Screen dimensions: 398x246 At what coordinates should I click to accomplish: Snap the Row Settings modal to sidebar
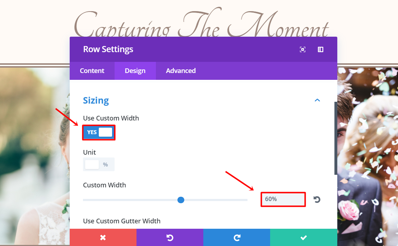pos(321,50)
